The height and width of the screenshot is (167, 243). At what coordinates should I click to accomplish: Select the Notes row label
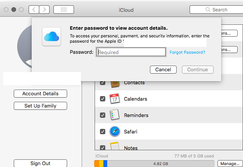[x=131, y=148]
